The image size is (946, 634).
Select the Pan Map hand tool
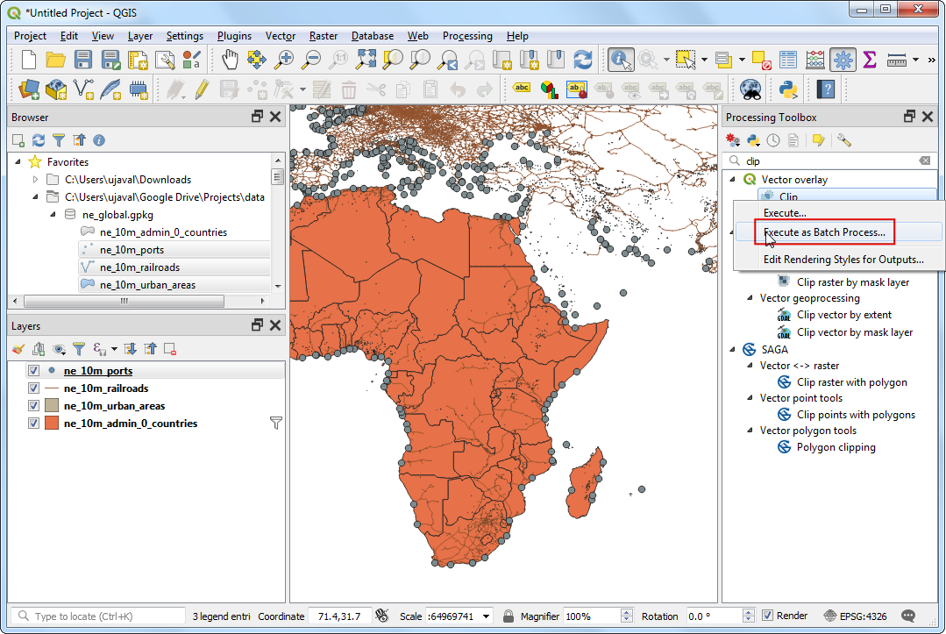pyautogui.click(x=230, y=60)
